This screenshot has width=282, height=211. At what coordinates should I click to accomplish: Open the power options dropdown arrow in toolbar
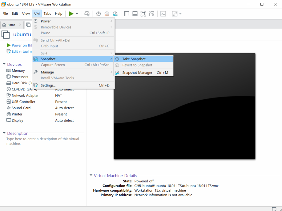click(x=77, y=14)
